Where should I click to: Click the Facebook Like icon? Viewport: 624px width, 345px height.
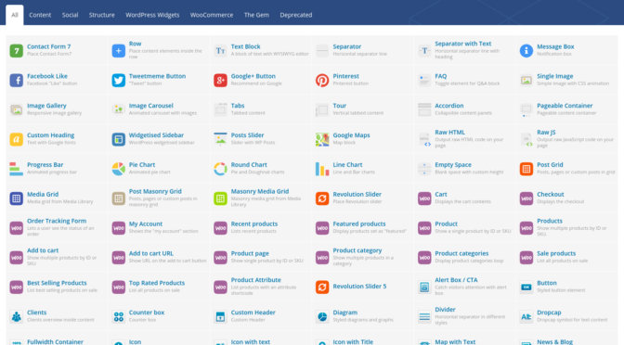(17, 81)
